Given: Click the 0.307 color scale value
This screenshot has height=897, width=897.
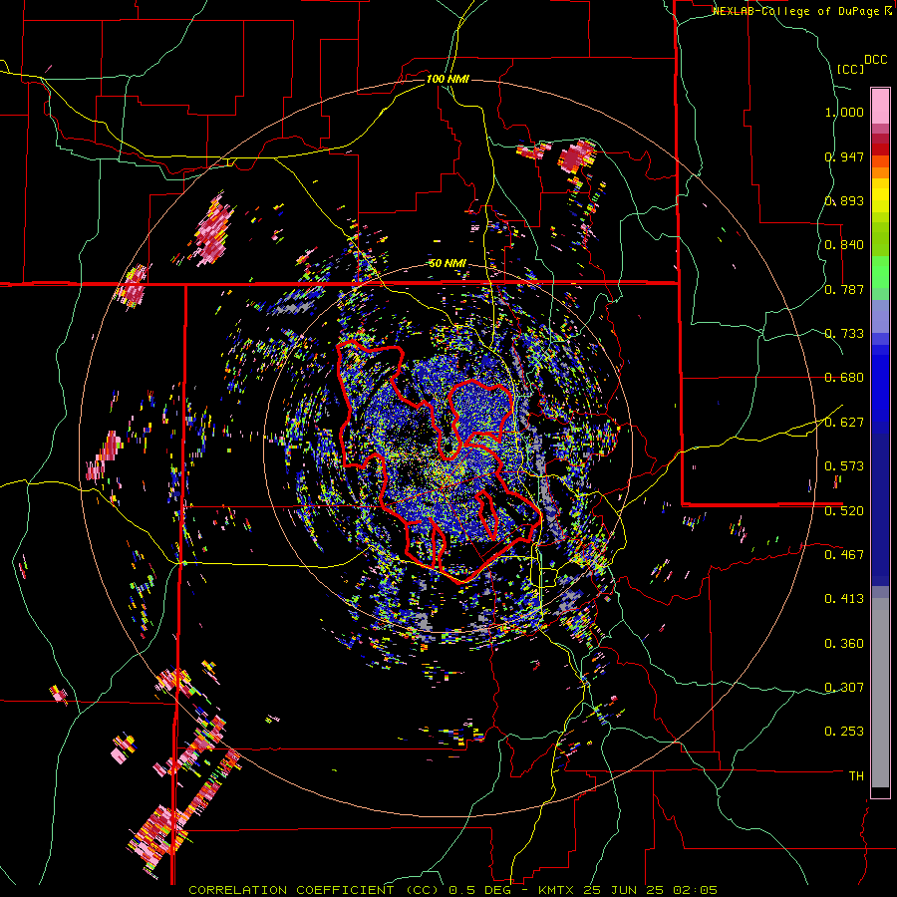Looking at the screenshot, I should 844,687.
